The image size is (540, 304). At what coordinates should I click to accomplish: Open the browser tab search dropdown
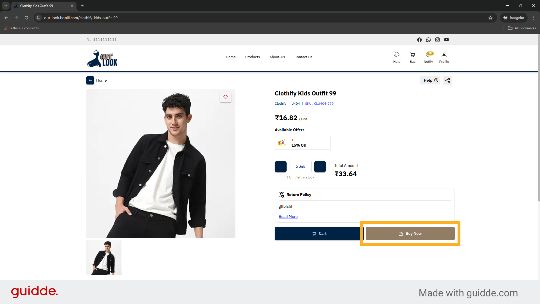(x=6, y=6)
